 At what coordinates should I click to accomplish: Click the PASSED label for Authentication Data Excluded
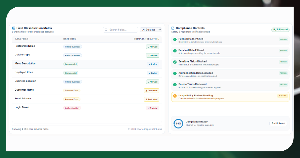[283, 73]
